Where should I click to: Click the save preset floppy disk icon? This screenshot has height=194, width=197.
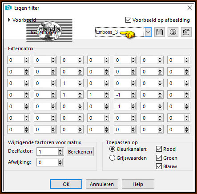point(160,32)
